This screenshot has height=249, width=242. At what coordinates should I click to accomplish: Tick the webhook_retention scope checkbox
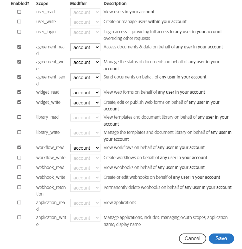19,187
